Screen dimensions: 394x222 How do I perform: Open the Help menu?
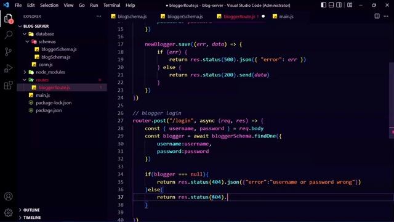[x=130, y=5]
